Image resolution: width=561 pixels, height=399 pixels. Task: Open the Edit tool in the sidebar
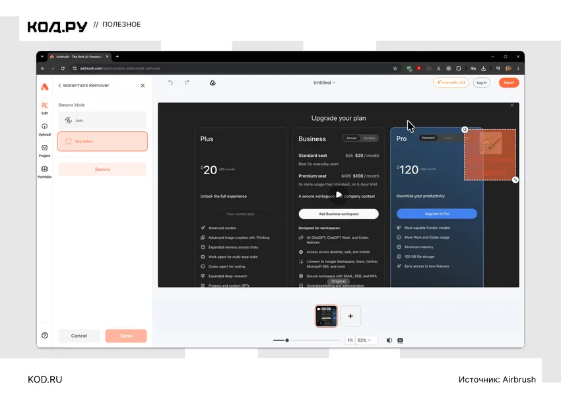(x=44, y=108)
